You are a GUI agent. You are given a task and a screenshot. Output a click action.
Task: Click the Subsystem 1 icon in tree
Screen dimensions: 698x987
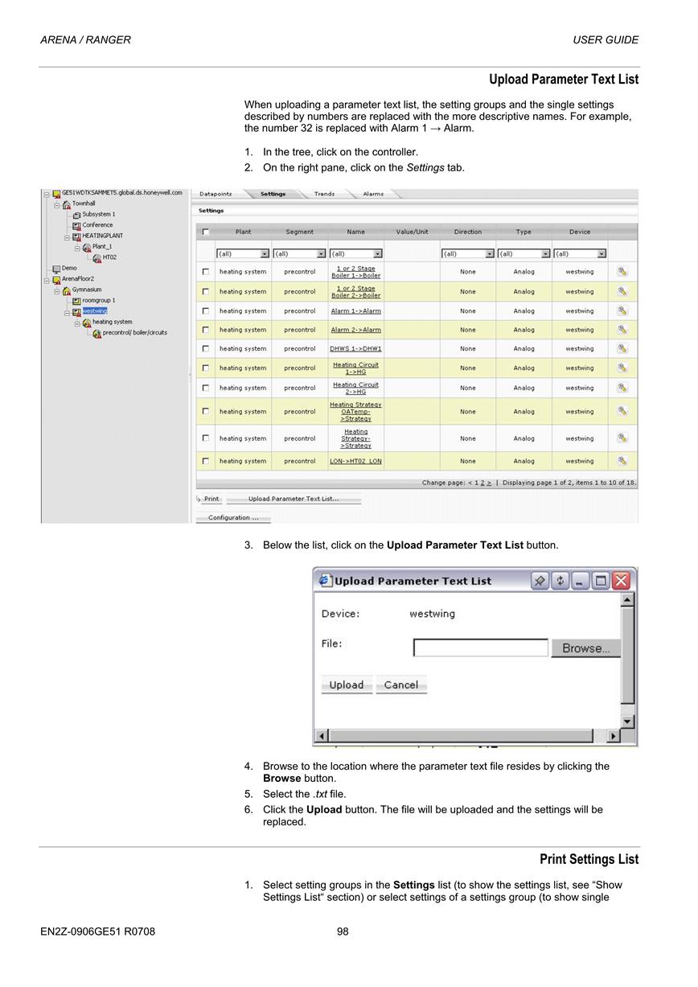76,215
